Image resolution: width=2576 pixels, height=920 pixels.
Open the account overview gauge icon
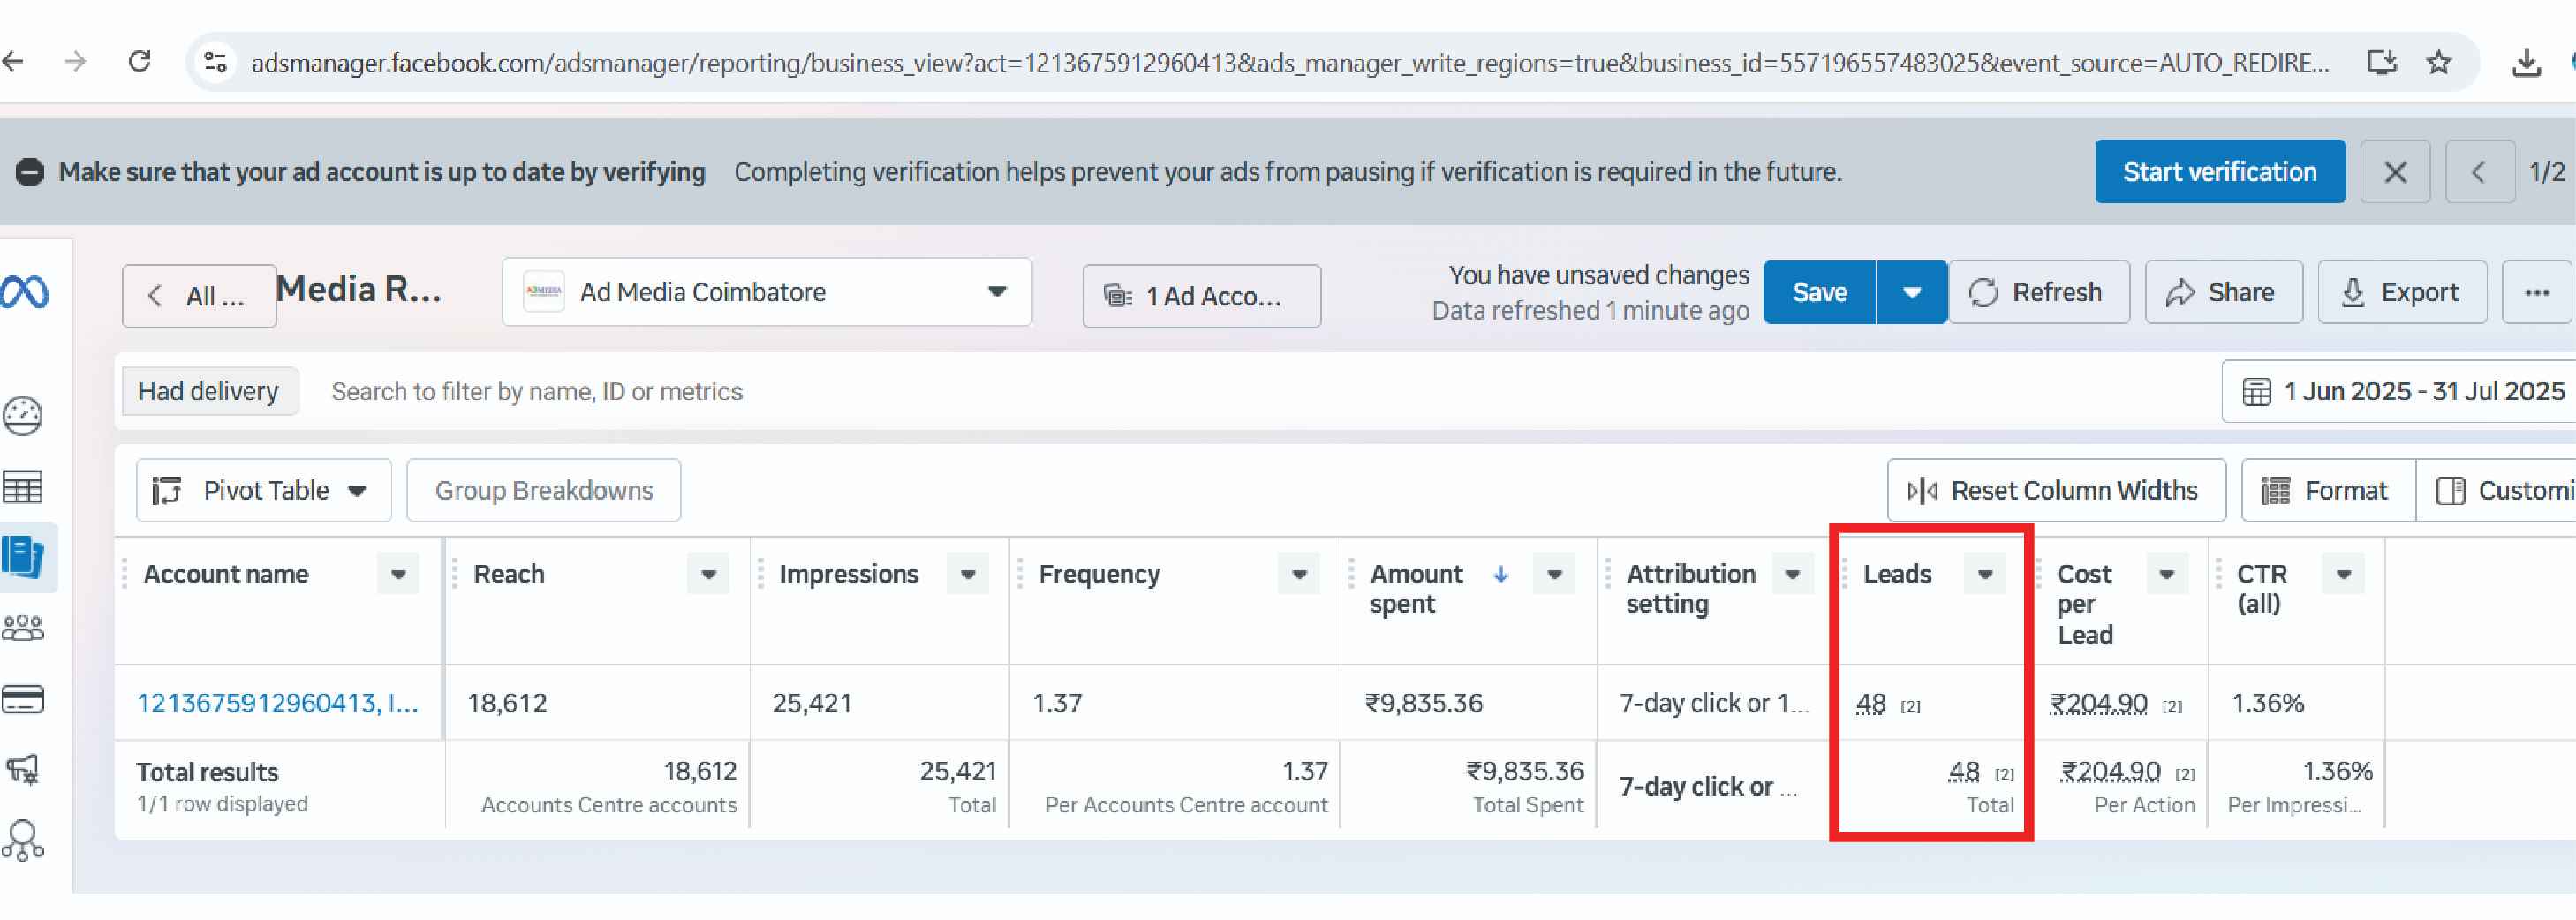point(23,416)
